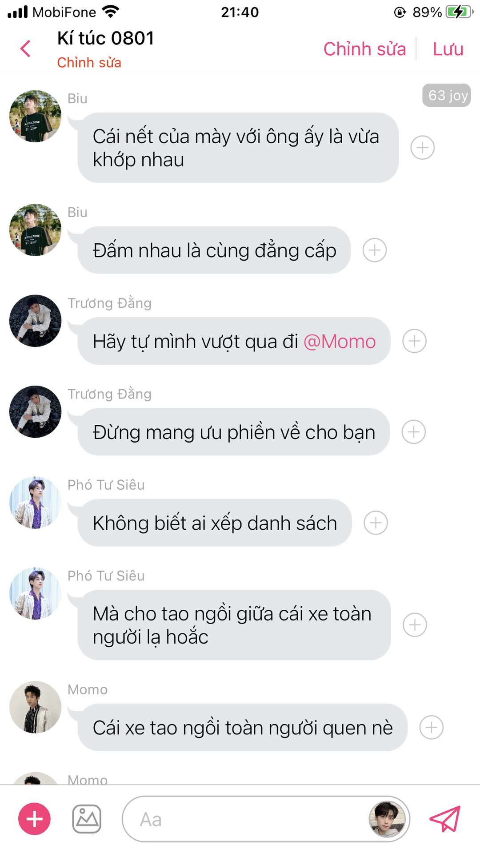
Task: Tap the @Momo mention link
Action: [x=340, y=342]
